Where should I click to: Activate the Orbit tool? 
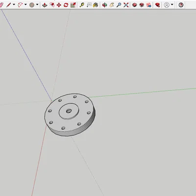[104, 5]
